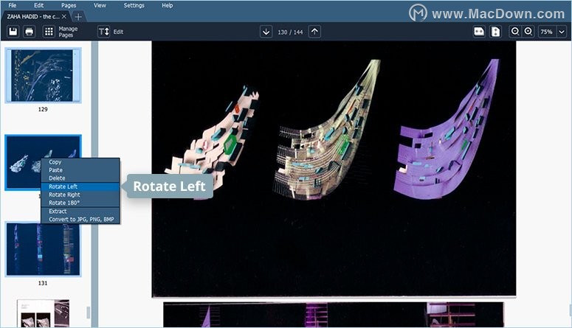Image resolution: width=572 pixels, height=328 pixels.
Task: Choose Convert to JPG, PNG, BMP
Action: [80, 220]
